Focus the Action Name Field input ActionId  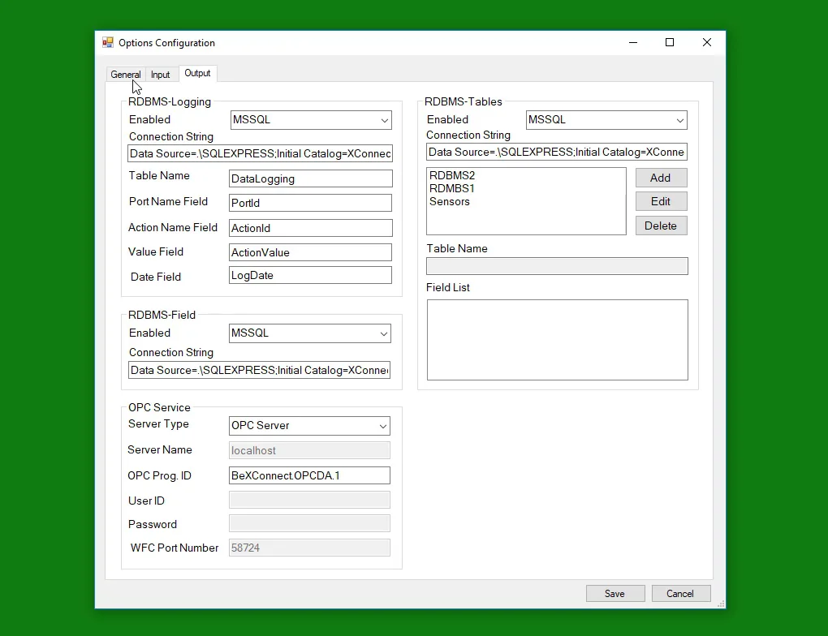[310, 228]
